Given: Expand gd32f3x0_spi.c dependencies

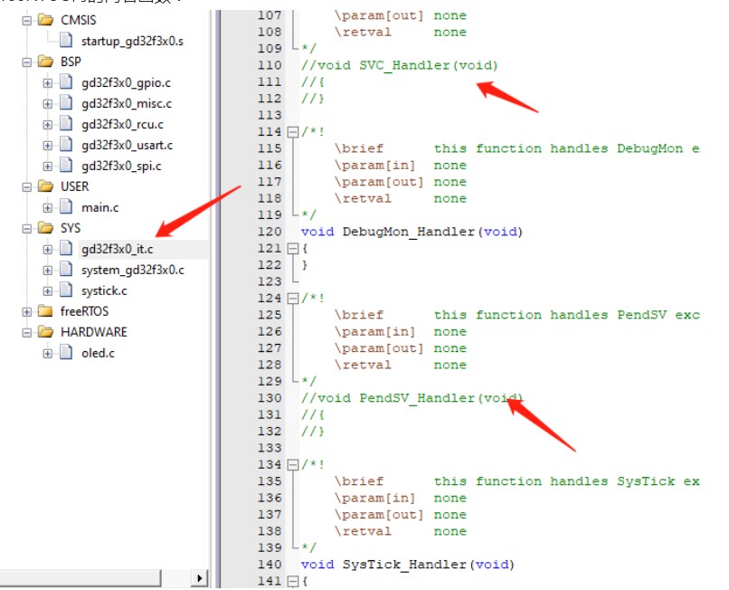Looking at the screenshot, I should 47,167.
